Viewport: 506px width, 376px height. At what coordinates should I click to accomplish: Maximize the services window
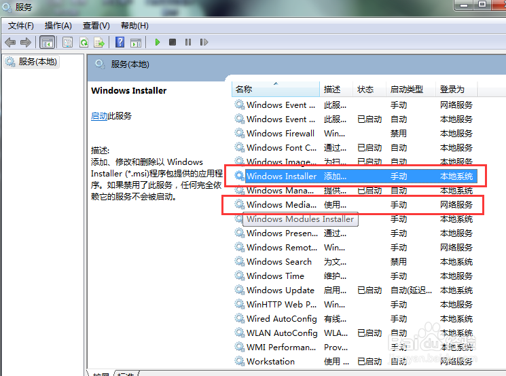point(482,5)
